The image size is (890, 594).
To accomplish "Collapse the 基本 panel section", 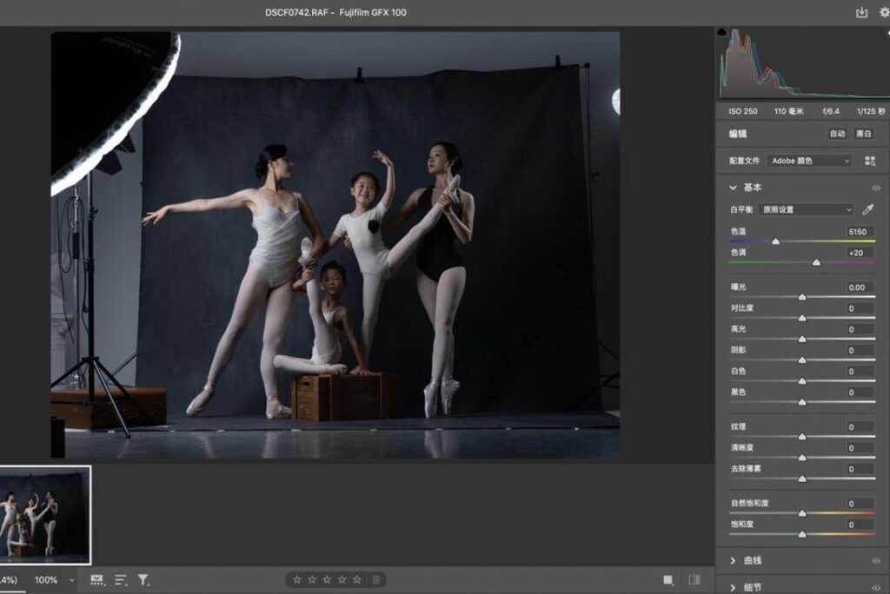I will (x=734, y=188).
